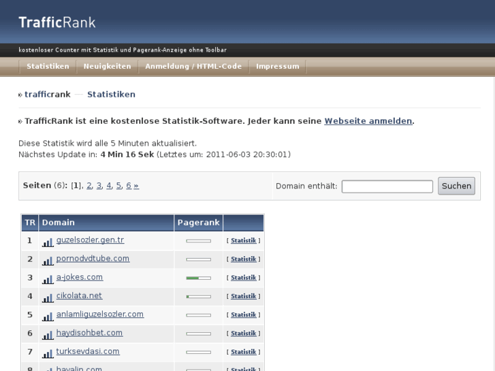
Task: Open Statistik link for pornodvdtube.com
Action: (x=243, y=259)
